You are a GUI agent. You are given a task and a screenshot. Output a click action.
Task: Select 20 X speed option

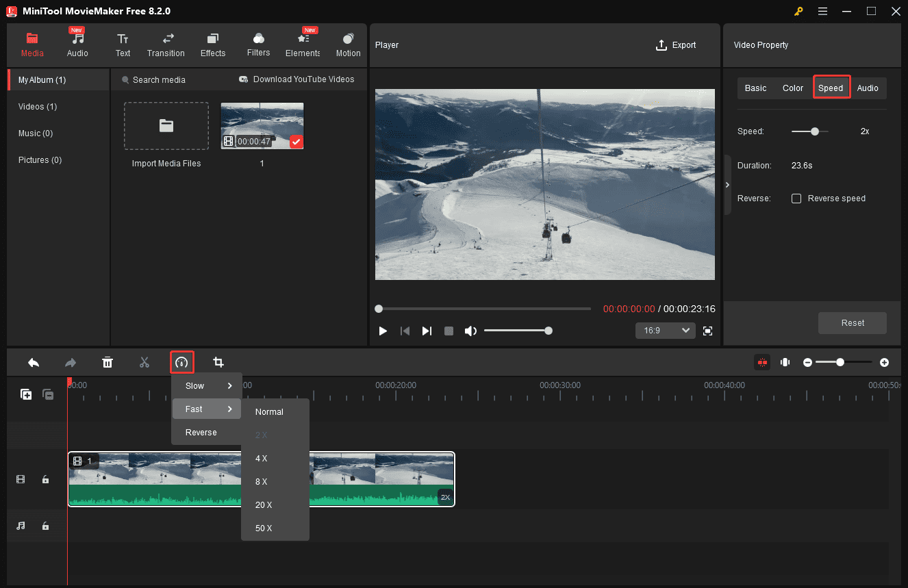tap(275, 505)
